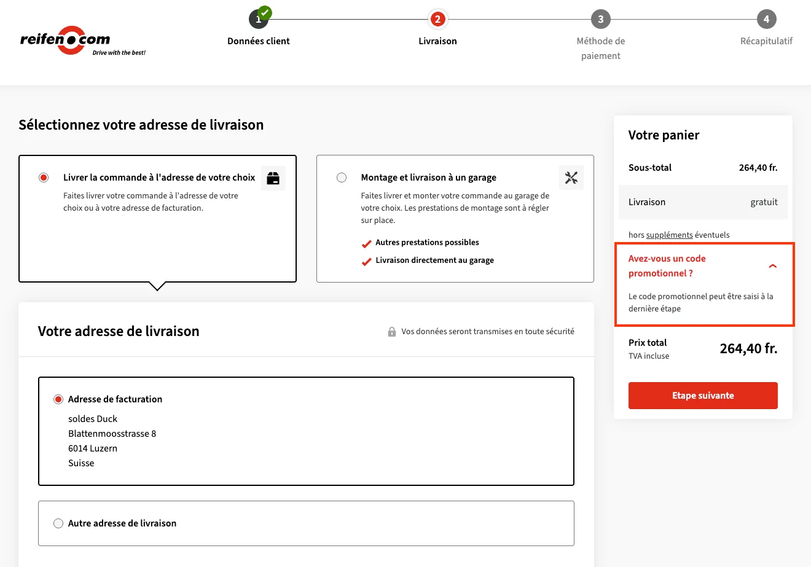Click the step 4 numbered circle

[766, 18]
